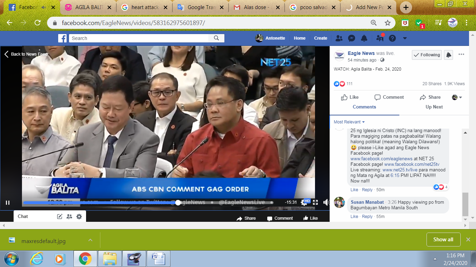Open Messenger from the Facebook top bar

[x=352, y=38]
